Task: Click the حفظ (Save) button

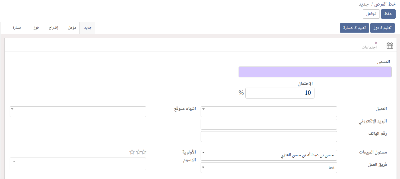Action: click(388, 14)
